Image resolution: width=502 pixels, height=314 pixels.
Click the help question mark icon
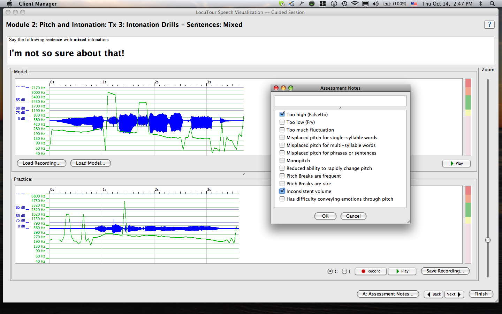coord(489,24)
